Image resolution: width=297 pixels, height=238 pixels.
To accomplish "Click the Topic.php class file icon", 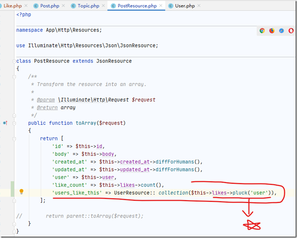I will coord(73,6).
